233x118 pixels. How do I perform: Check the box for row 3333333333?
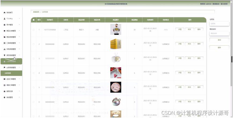point(34,116)
